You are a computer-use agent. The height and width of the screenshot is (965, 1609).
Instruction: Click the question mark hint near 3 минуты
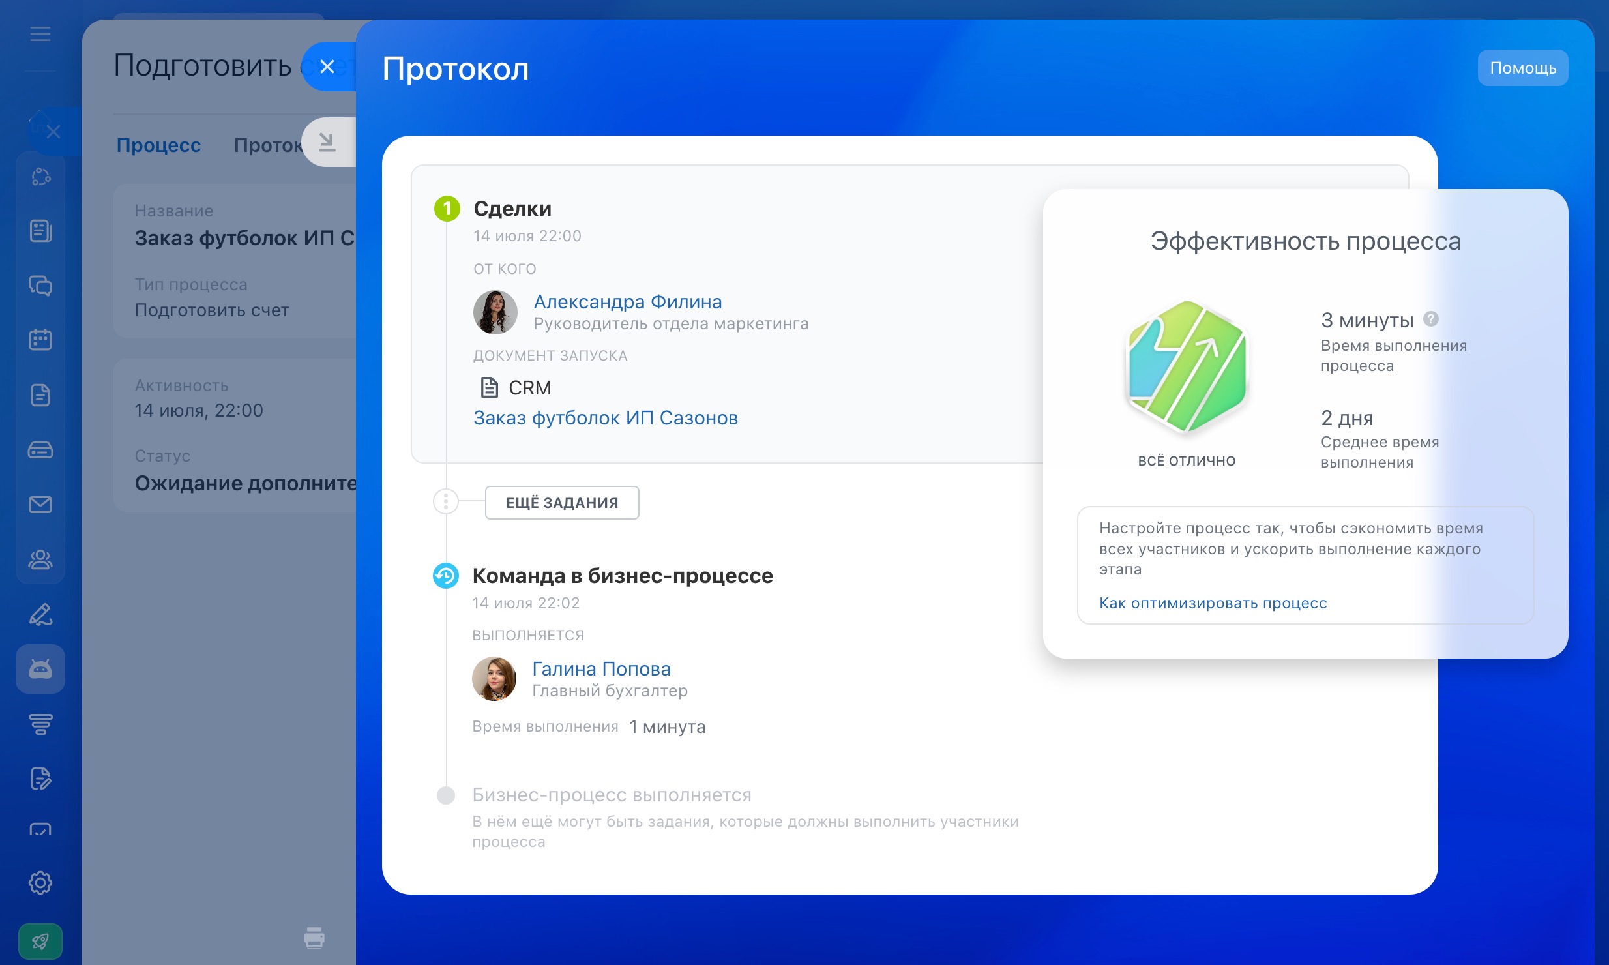coord(1430,319)
